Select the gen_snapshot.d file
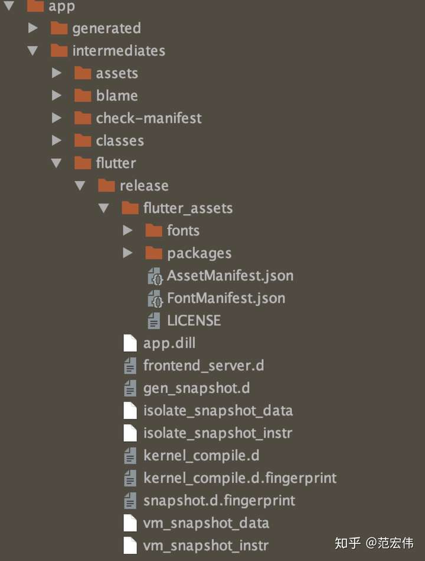The height and width of the screenshot is (561, 425). pos(196,388)
